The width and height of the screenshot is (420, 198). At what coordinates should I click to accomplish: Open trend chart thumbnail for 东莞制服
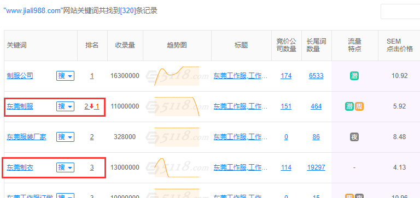177,106
